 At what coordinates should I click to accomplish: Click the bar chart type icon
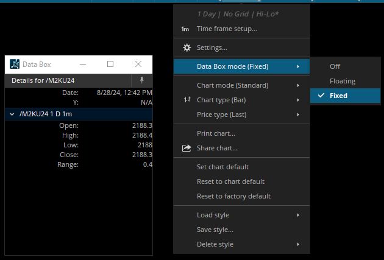click(x=187, y=100)
